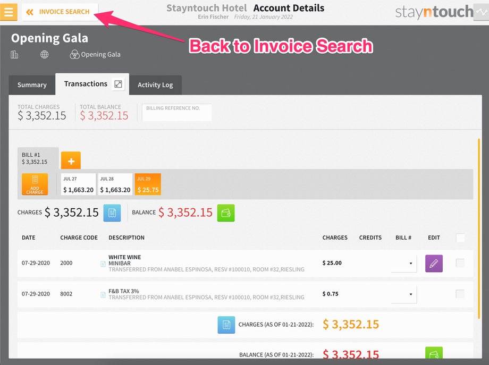489x365 pixels.
Task: Open bill number dropdown for White Wine row
Action: pos(404,264)
